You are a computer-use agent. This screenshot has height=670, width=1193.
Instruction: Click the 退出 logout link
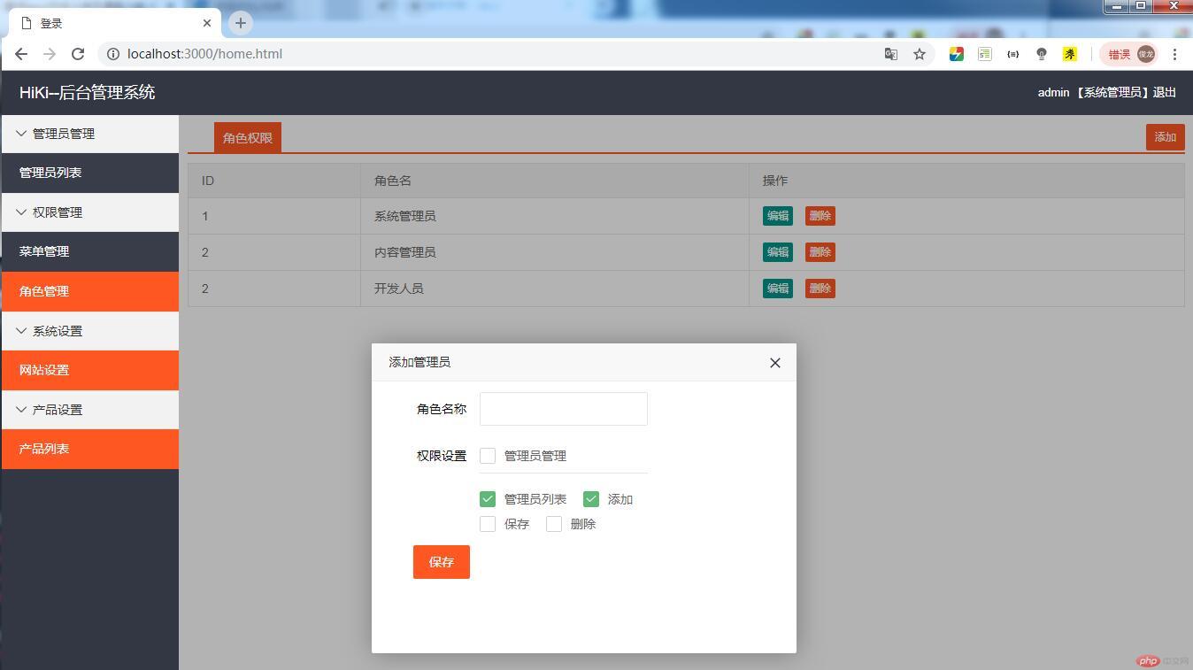tap(1165, 92)
